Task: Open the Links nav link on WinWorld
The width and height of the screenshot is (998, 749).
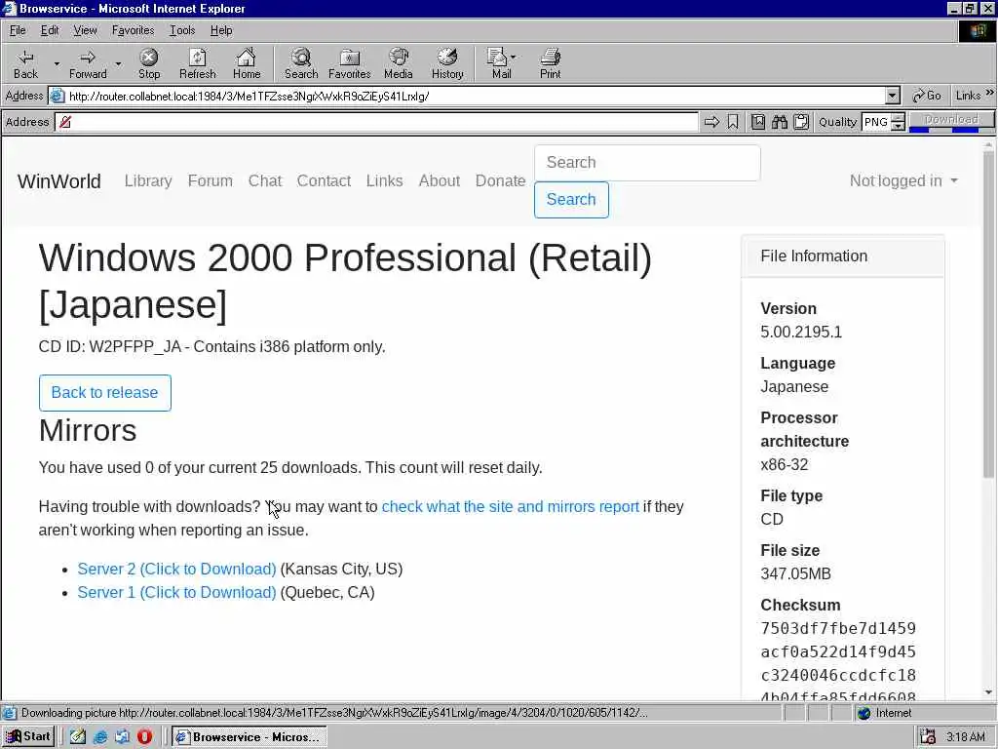Action: click(384, 180)
